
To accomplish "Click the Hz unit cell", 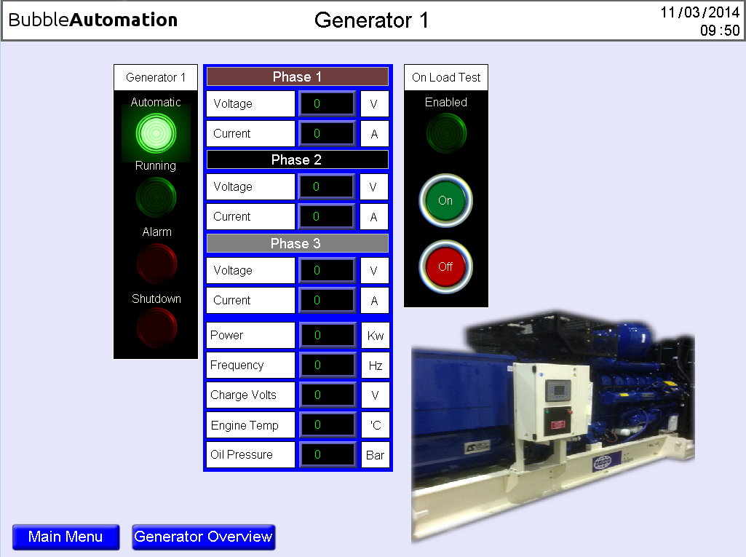I will click(x=376, y=366).
